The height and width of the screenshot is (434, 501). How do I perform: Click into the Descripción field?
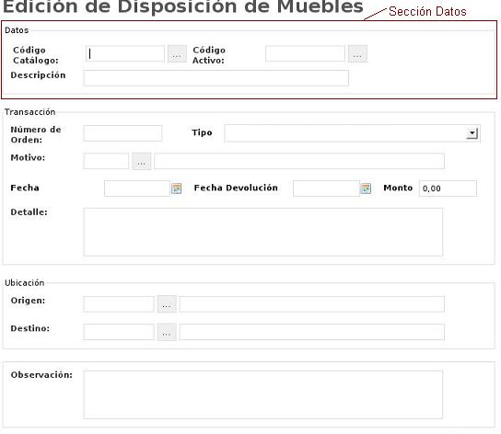click(x=216, y=78)
